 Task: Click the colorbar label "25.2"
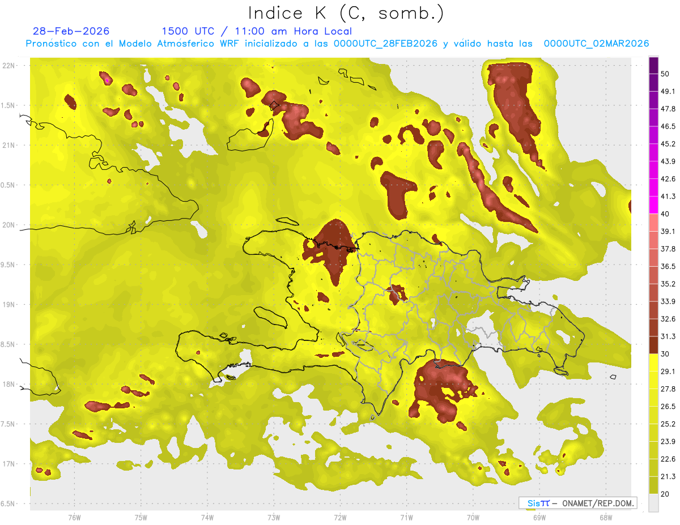click(668, 424)
